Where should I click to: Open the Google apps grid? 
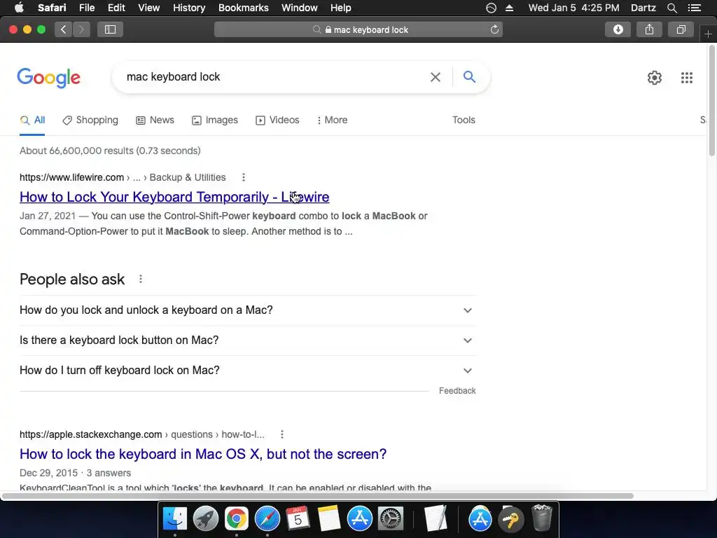coord(686,78)
